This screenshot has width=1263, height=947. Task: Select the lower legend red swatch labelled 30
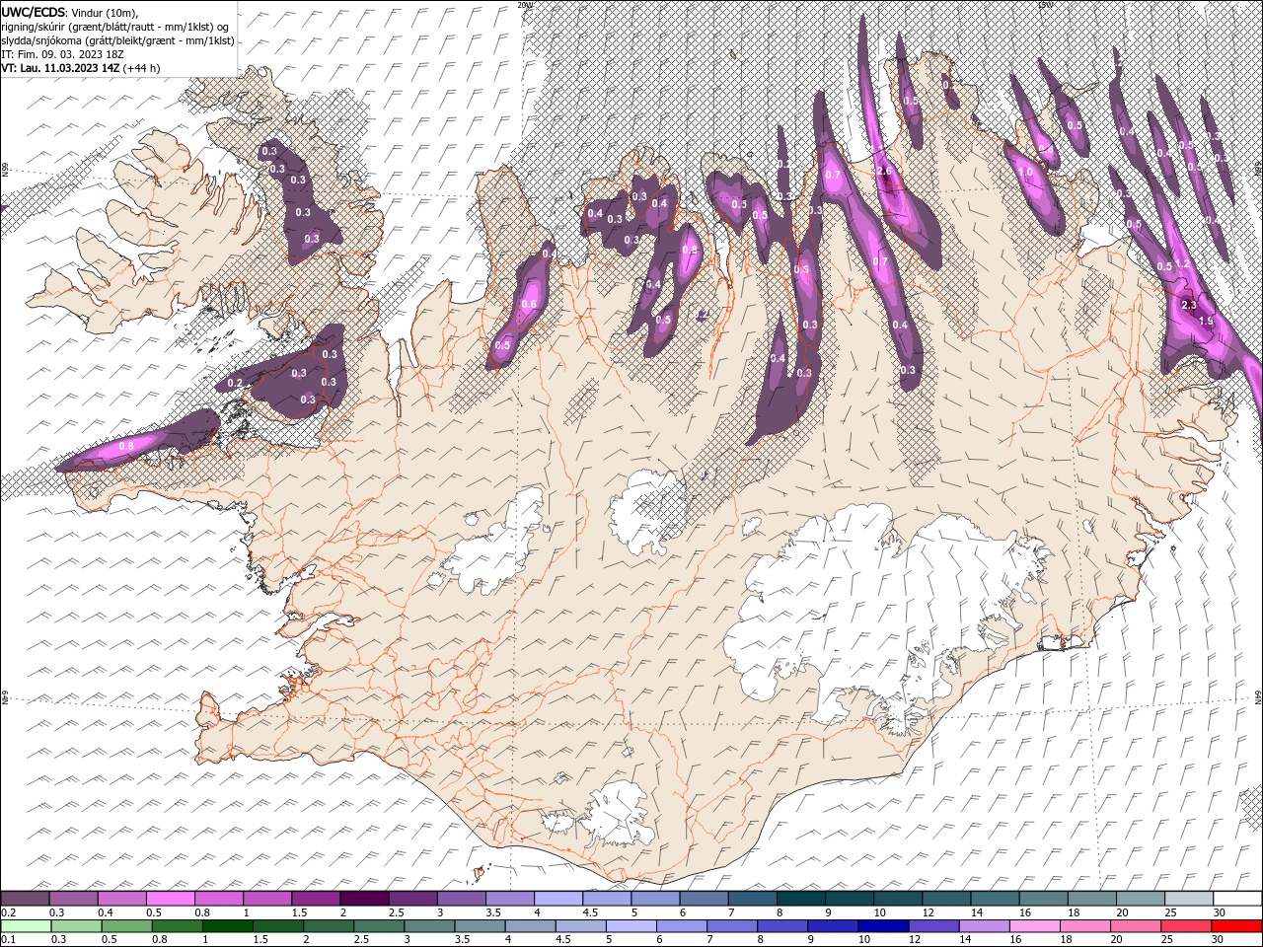[1236, 926]
